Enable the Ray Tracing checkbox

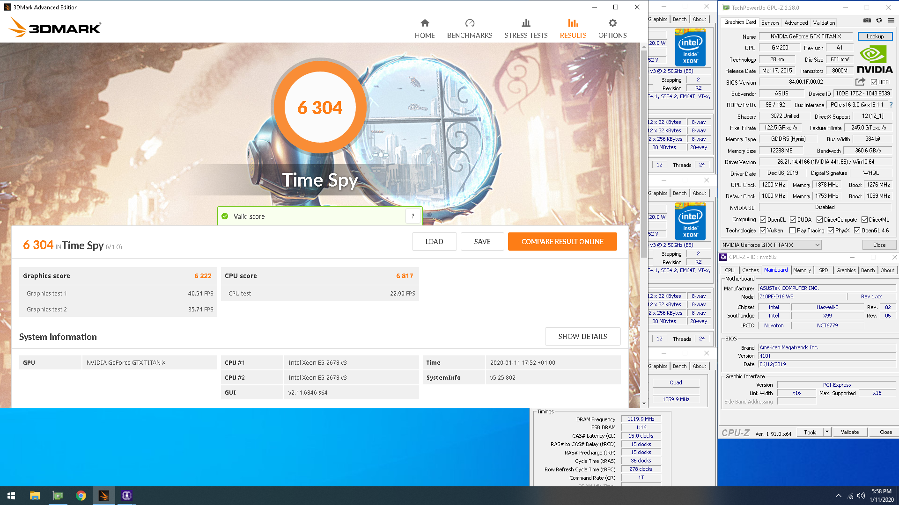pyautogui.click(x=792, y=230)
